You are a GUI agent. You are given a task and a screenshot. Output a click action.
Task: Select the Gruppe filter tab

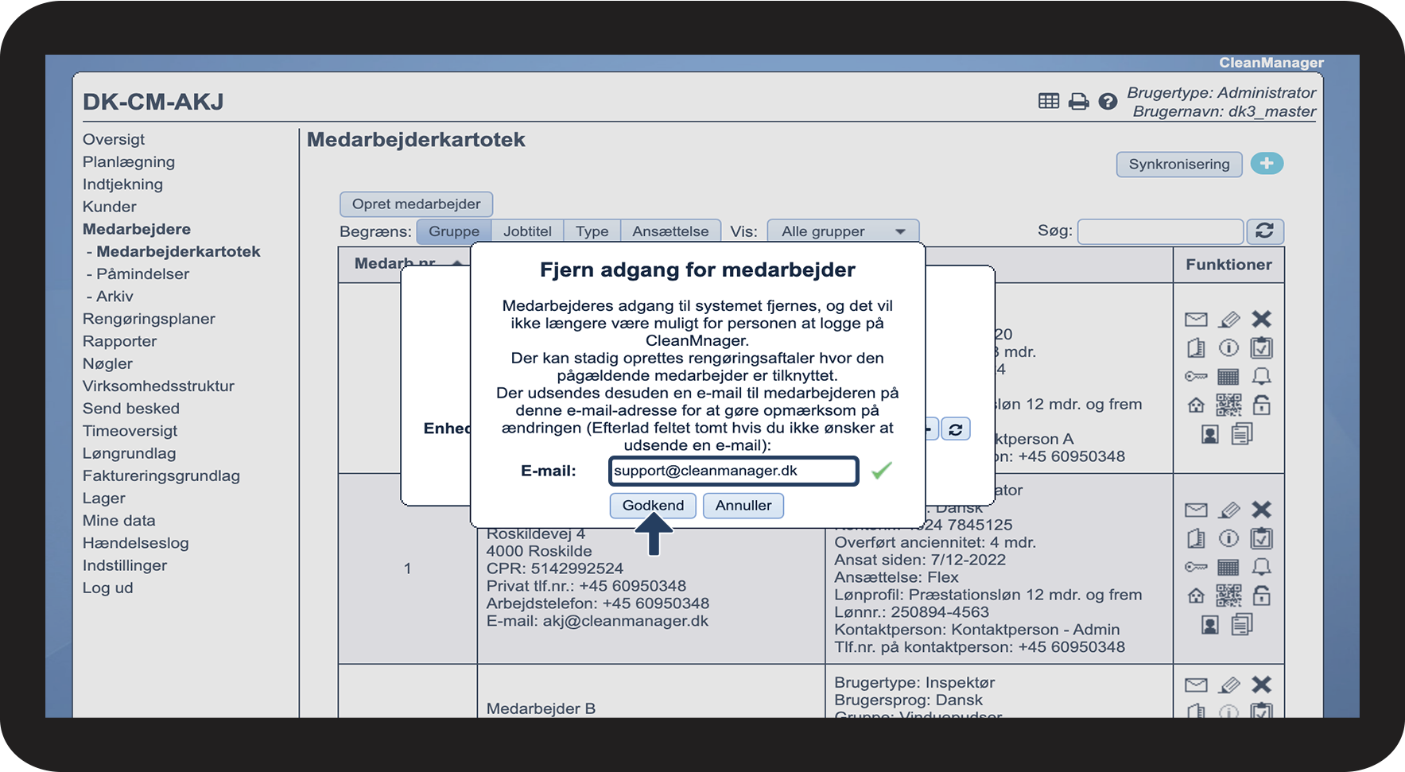click(x=454, y=231)
